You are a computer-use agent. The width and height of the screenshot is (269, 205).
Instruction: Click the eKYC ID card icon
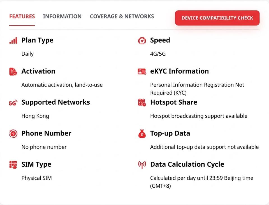click(142, 72)
